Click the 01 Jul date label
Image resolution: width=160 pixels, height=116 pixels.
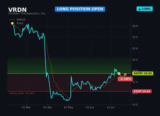coord(111,107)
